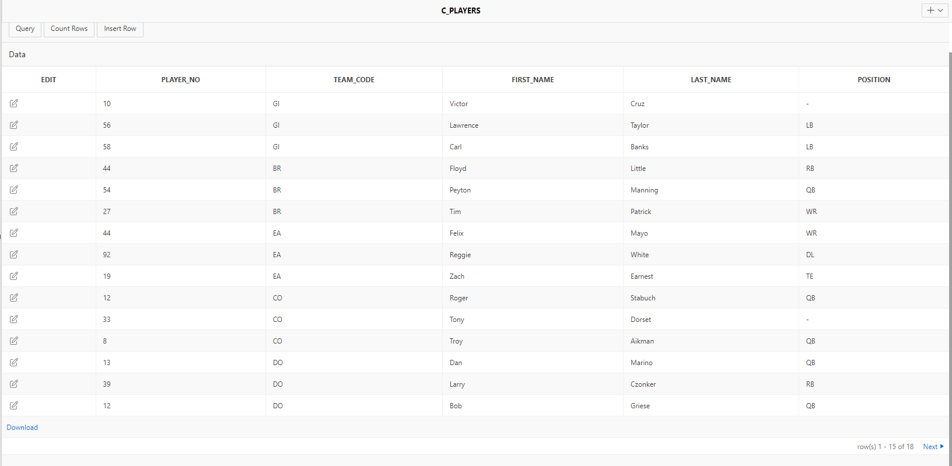Viewport: 952px width, 466px height.
Task: Edit the Tim Patrick row
Action: coord(14,211)
